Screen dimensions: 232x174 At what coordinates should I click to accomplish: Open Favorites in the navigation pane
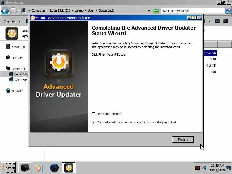(18, 47)
